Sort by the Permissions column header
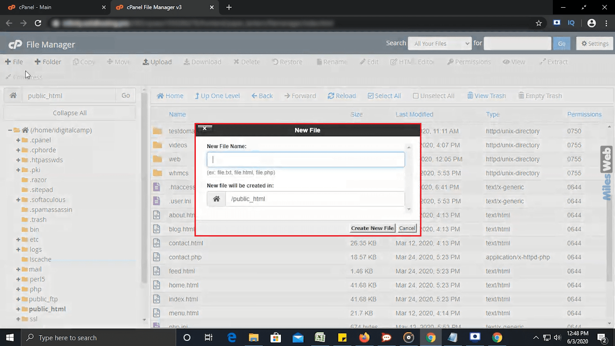Image resolution: width=615 pixels, height=346 pixels. (584, 114)
